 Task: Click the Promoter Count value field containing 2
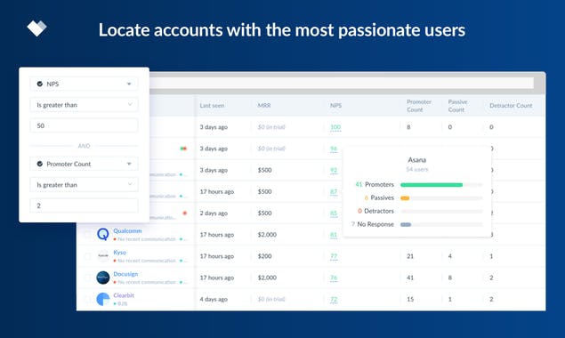84,205
